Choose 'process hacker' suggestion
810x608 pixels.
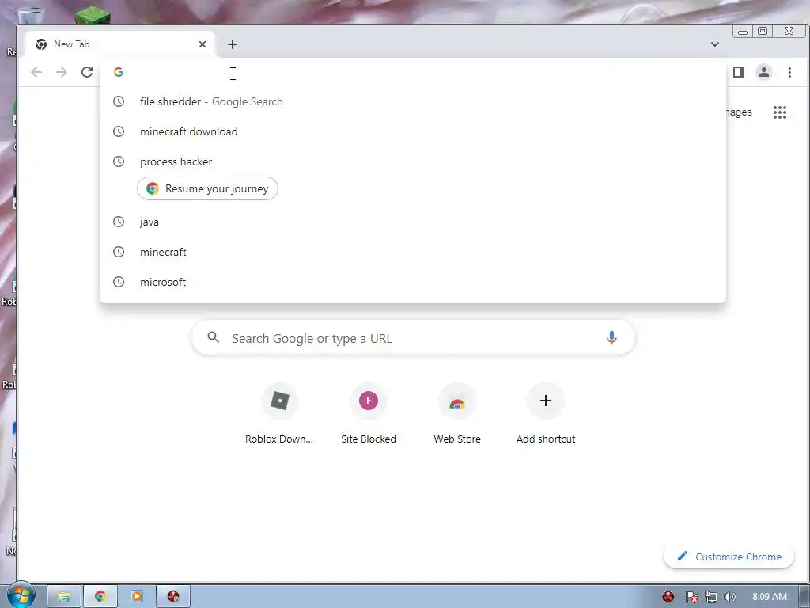click(x=413, y=161)
